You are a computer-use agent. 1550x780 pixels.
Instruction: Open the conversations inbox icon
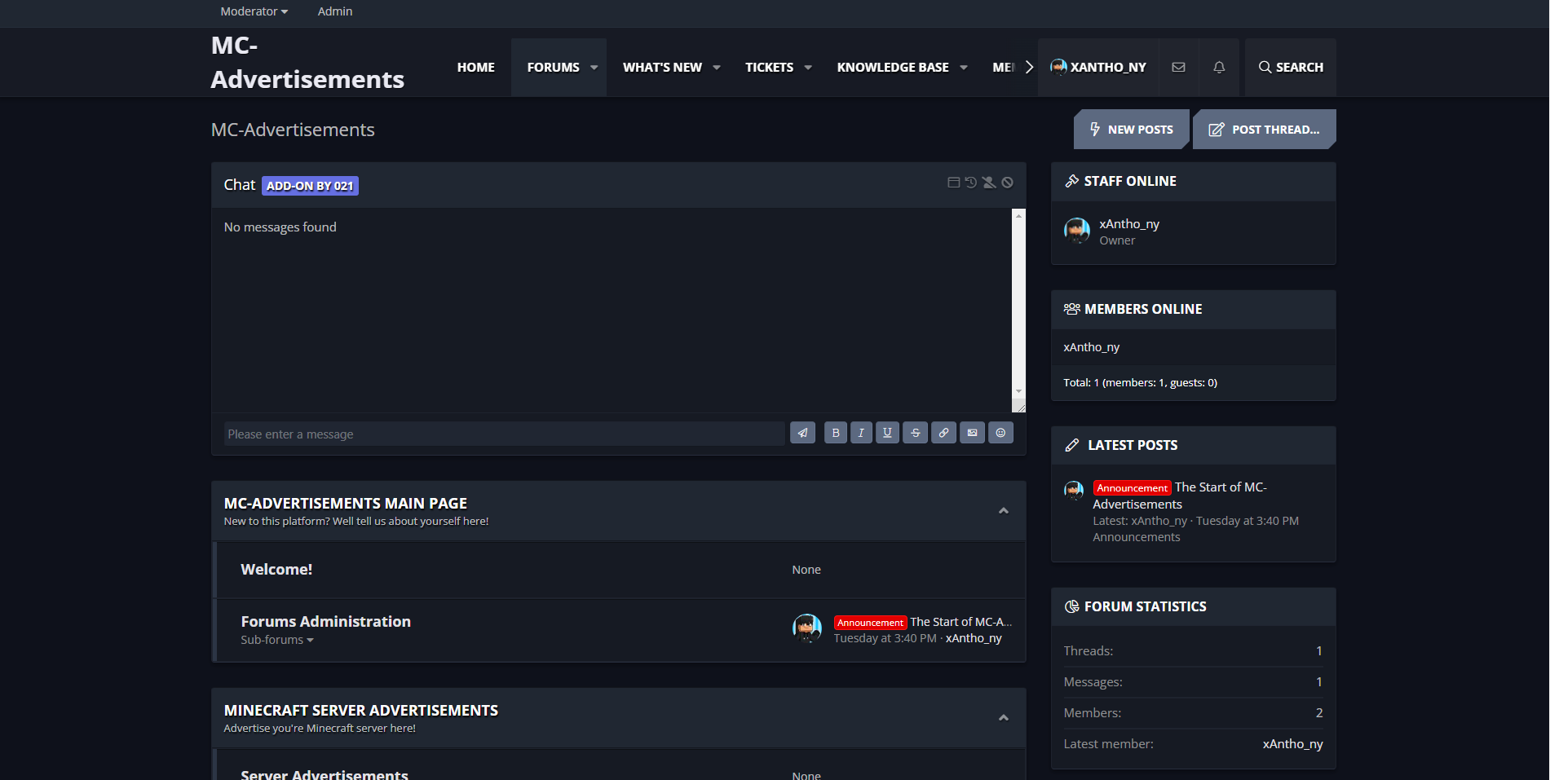tap(1178, 68)
